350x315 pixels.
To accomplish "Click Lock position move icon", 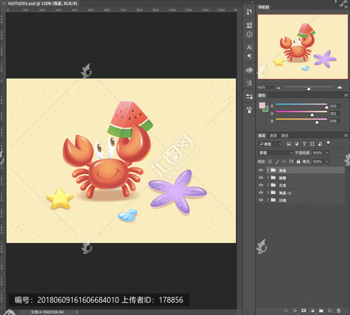I will [x=284, y=161].
